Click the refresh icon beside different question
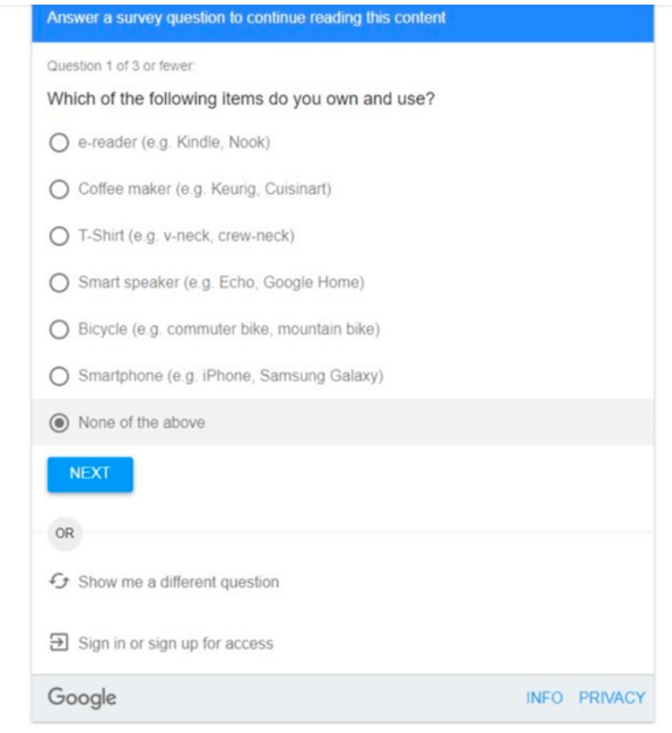 59,582
